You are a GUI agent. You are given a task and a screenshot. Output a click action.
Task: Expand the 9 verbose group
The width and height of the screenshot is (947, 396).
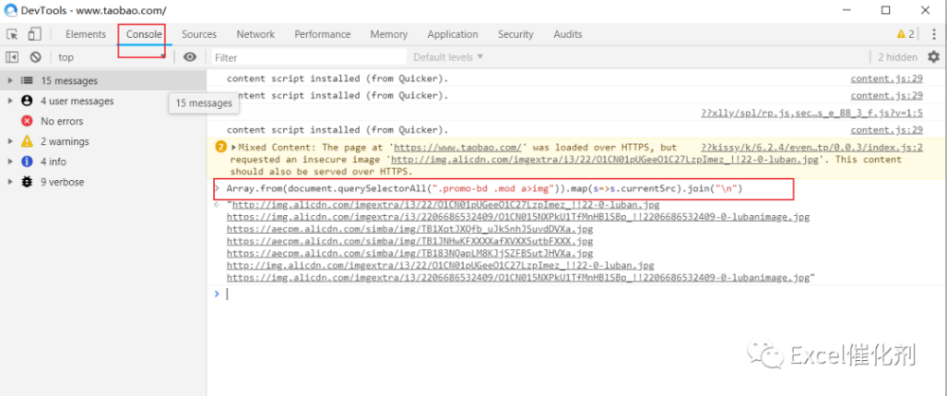pyautogui.click(x=9, y=182)
